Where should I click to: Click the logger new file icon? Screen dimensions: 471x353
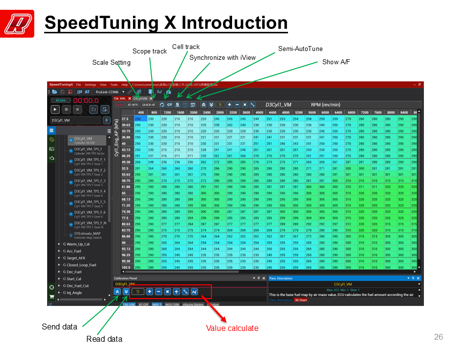[x=105, y=109]
